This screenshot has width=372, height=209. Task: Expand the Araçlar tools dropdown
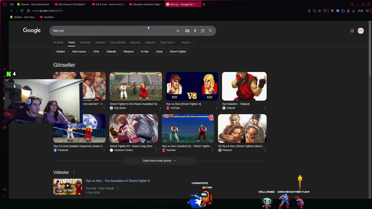point(187,42)
